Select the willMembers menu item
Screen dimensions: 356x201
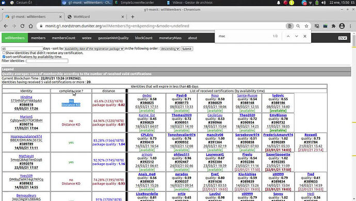click(x=15, y=38)
